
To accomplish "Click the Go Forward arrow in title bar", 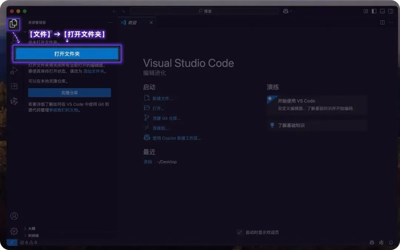I will (x=123, y=11).
